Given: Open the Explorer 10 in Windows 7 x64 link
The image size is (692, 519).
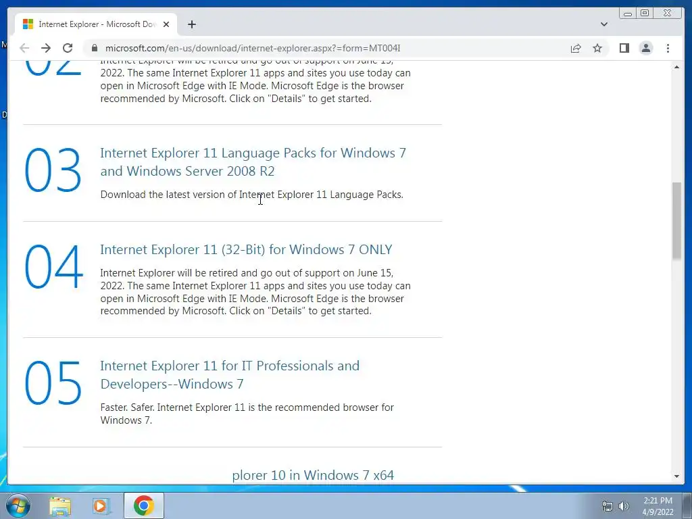Looking at the screenshot, I should tap(313, 475).
